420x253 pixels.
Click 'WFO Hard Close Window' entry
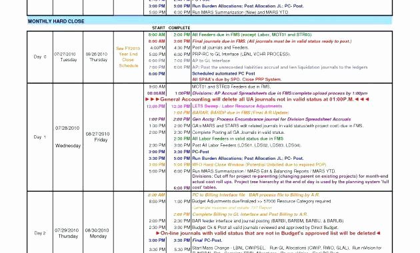tap(259, 164)
